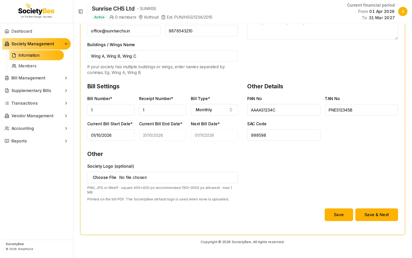Image resolution: width=412 pixels, height=258 pixels.
Task: Open the user avatar A menu
Action: point(403,11)
